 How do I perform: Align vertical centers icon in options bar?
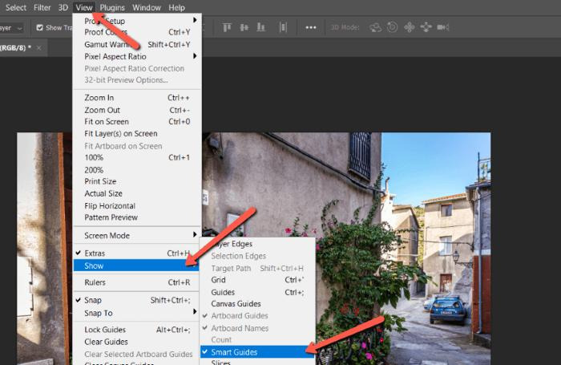click(244, 27)
